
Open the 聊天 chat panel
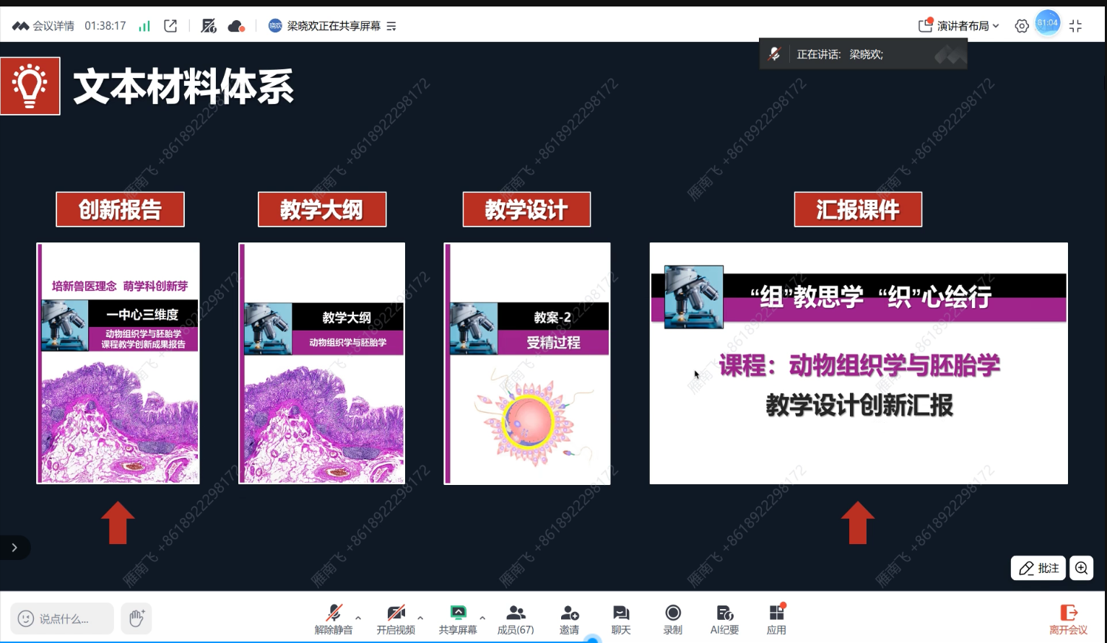click(x=620, y=618)
